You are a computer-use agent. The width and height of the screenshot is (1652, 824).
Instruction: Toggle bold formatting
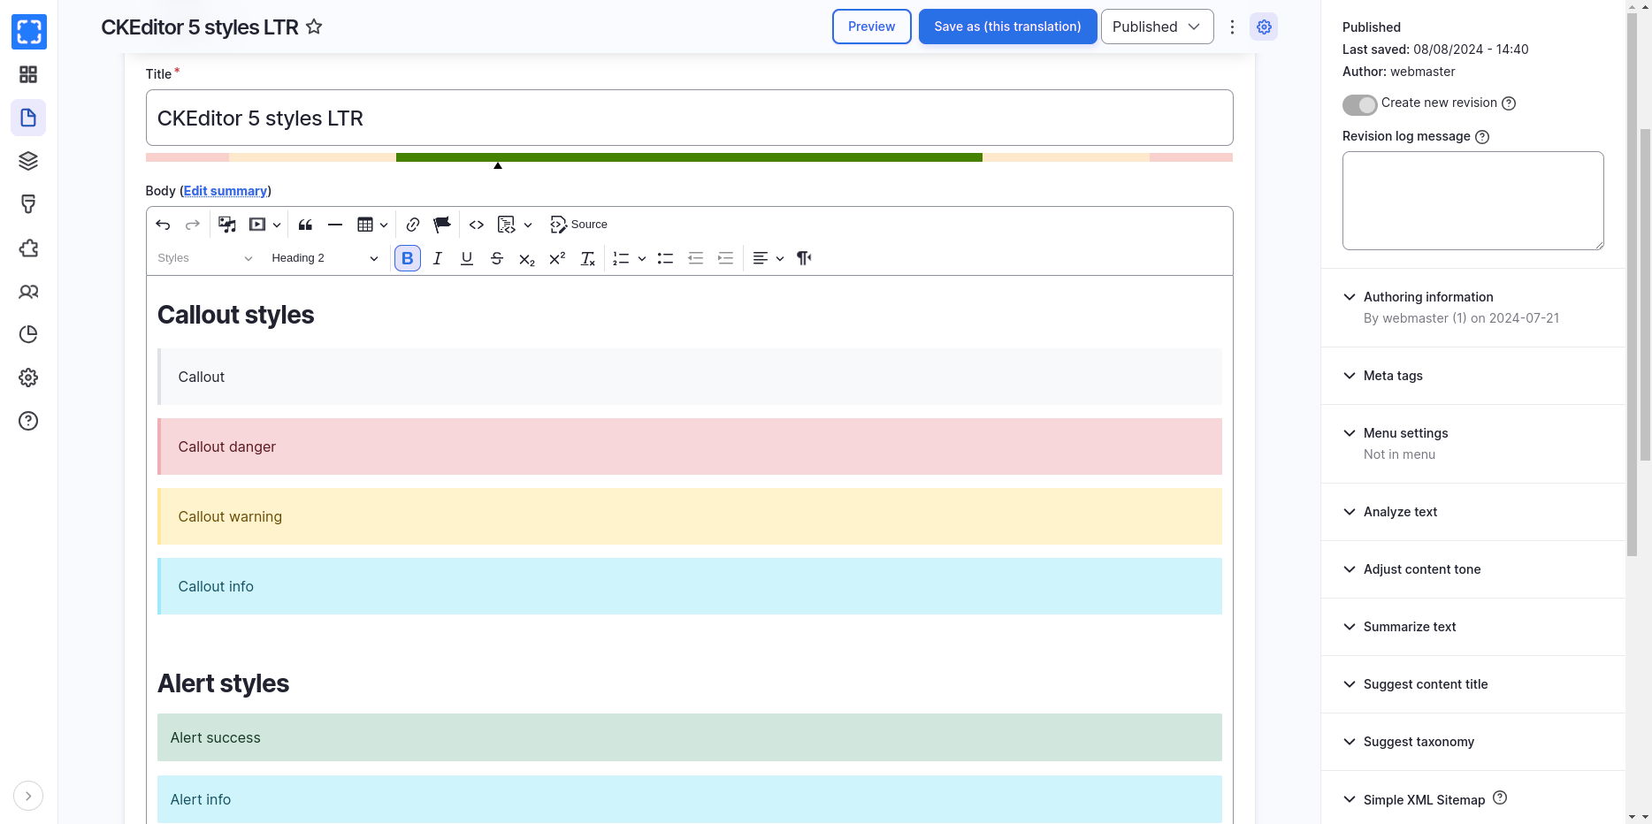pyautogui.click(x=408, y=258)
